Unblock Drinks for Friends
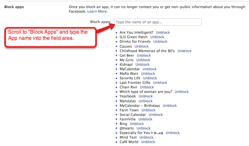Viewport: 249px width, 146px height. pos(160,41)
